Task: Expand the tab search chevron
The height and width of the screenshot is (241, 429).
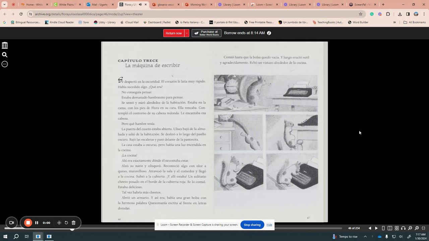Action: click(x=5, y=5)
